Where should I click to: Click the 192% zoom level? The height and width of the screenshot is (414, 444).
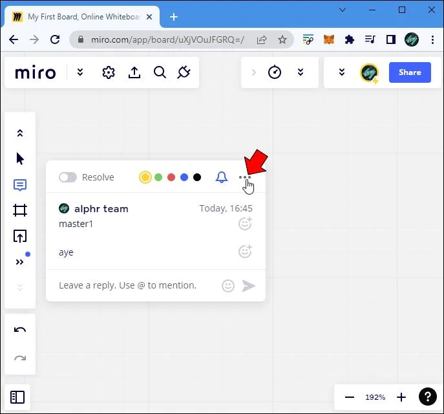pyautogui.click(x=375, y=397)
